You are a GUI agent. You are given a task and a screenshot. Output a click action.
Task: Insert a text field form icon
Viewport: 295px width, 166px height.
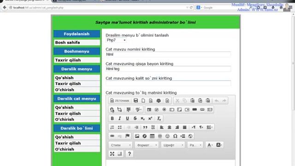tap(172, 110)
